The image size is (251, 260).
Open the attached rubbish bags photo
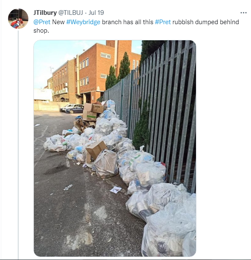pos(115,148)
